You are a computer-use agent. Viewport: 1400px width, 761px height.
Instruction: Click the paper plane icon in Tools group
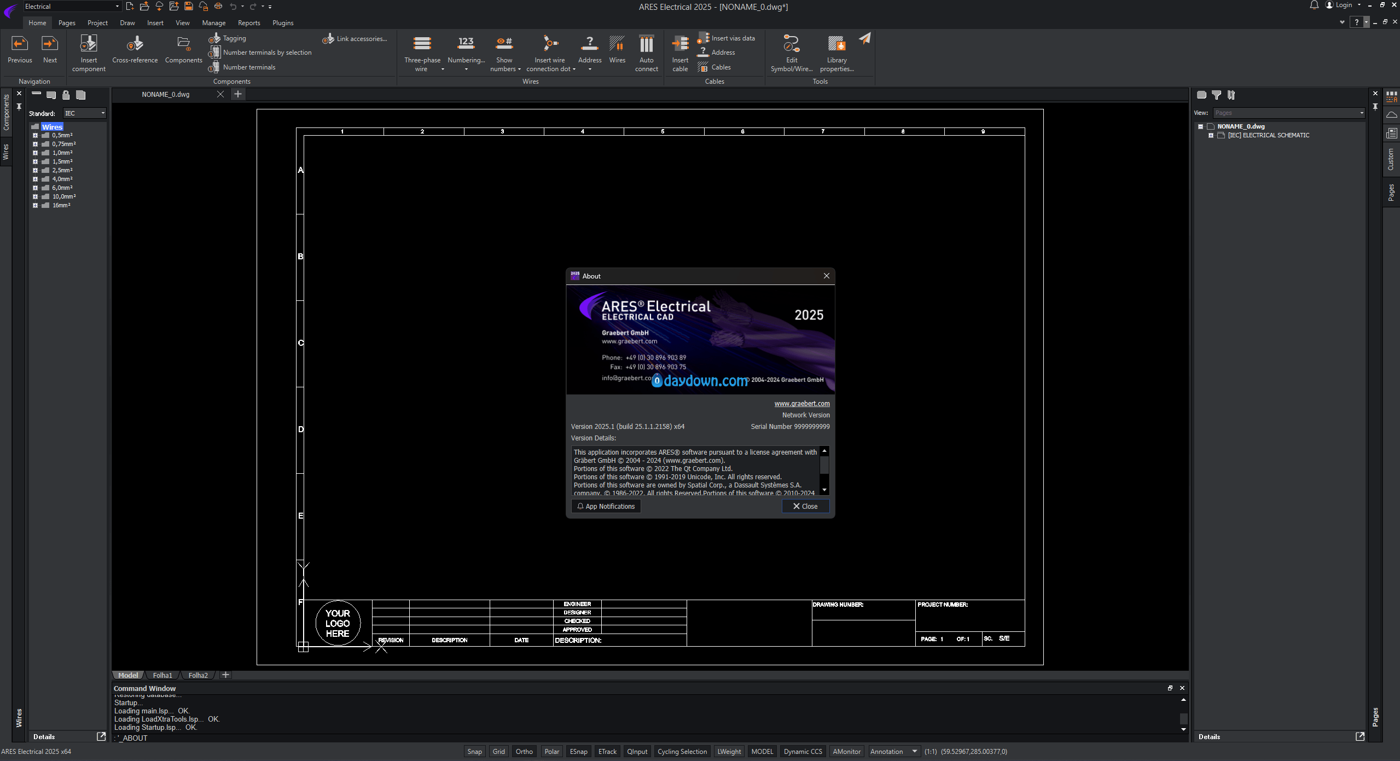coord(864,38)
